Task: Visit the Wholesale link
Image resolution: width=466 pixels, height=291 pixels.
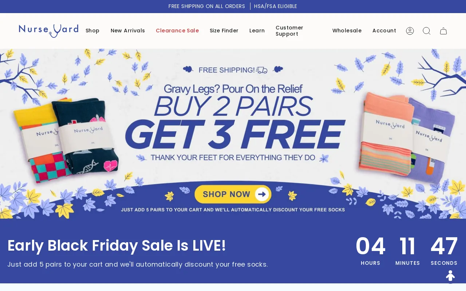Action: (x=347, y=31)
